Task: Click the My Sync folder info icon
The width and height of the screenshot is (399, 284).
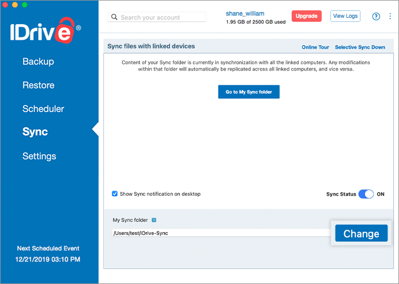Action: [x=154, y=220]
